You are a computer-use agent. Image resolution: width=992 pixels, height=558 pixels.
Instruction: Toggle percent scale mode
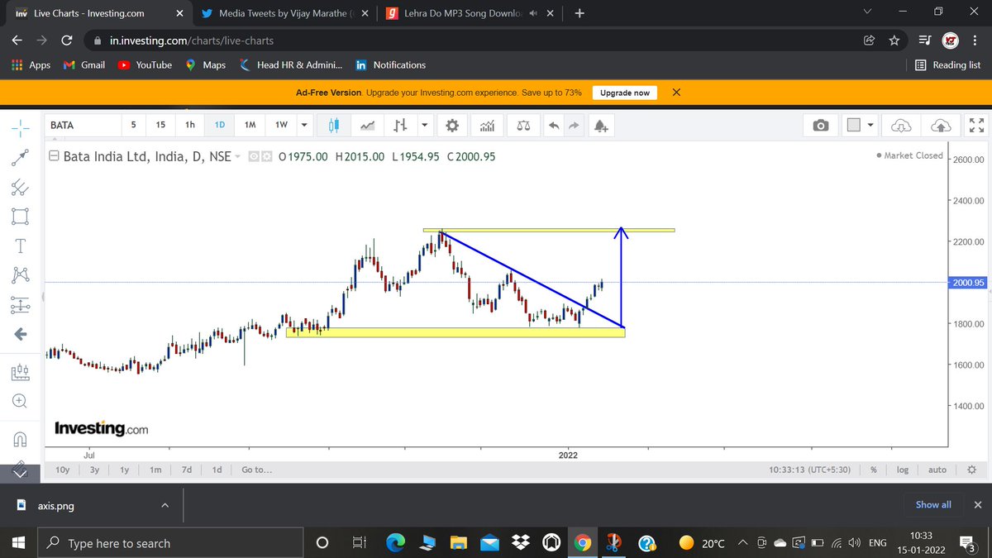[874, 470]
